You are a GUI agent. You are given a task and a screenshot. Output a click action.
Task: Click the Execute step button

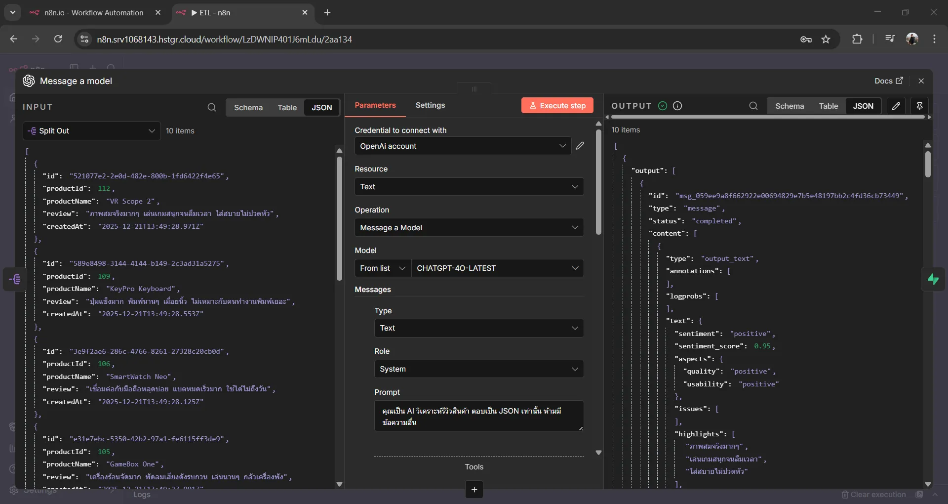[x=557, y=105]
